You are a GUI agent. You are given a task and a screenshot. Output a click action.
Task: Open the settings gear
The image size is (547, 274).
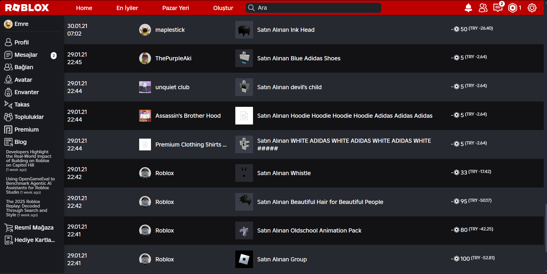(x=532, y=8)
